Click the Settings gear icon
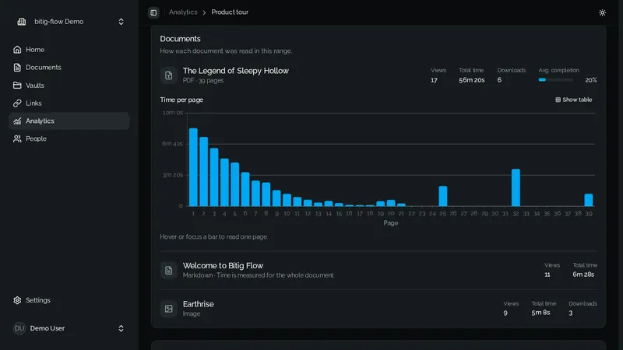Viewport: 623px width, 350px height. click(17, 300)
